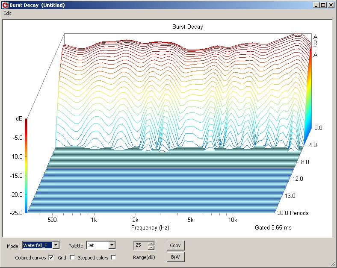Click the Frequency (Hz) axis label
Viewport: 337px width, 268px height.
coord(150,228)
